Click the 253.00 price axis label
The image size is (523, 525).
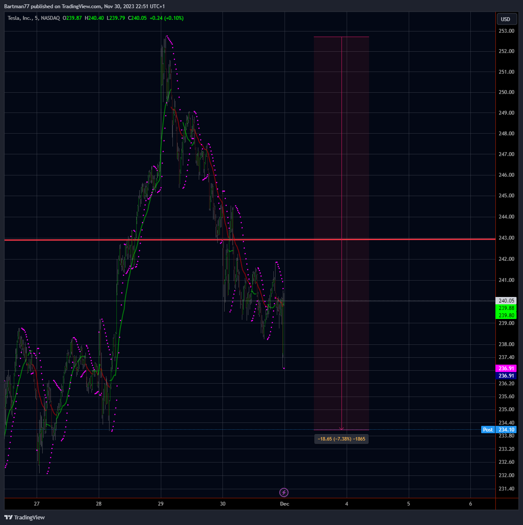[506, 31]
